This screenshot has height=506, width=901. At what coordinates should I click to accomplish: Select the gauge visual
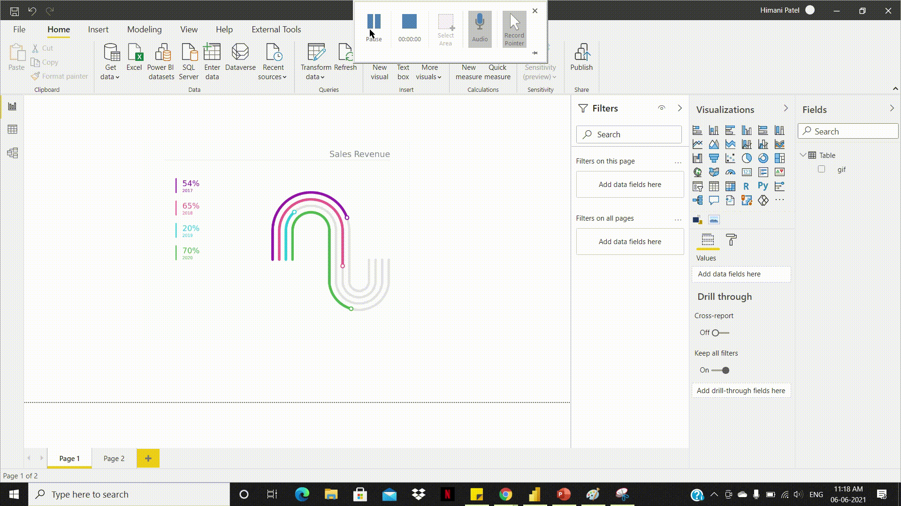pyautogui.click(x=730, y=172)
